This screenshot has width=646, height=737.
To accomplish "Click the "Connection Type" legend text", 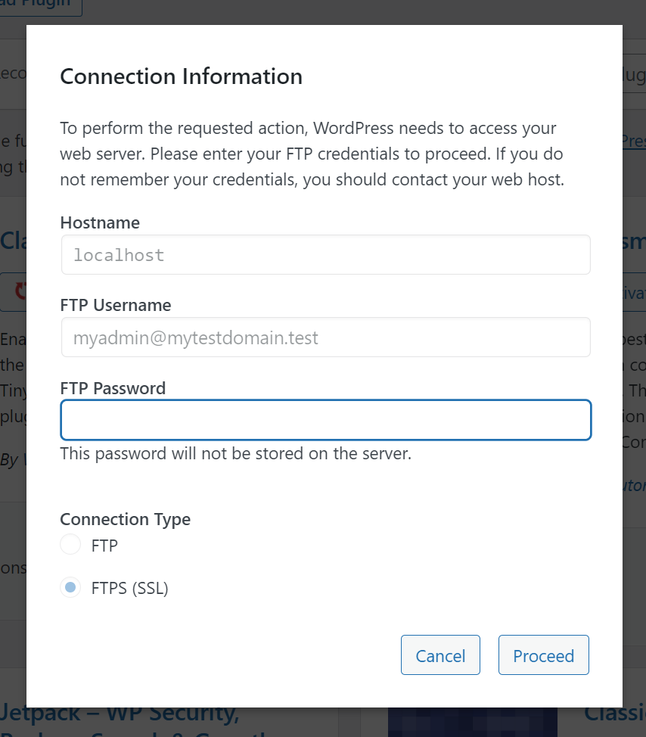I will [125, 519].
